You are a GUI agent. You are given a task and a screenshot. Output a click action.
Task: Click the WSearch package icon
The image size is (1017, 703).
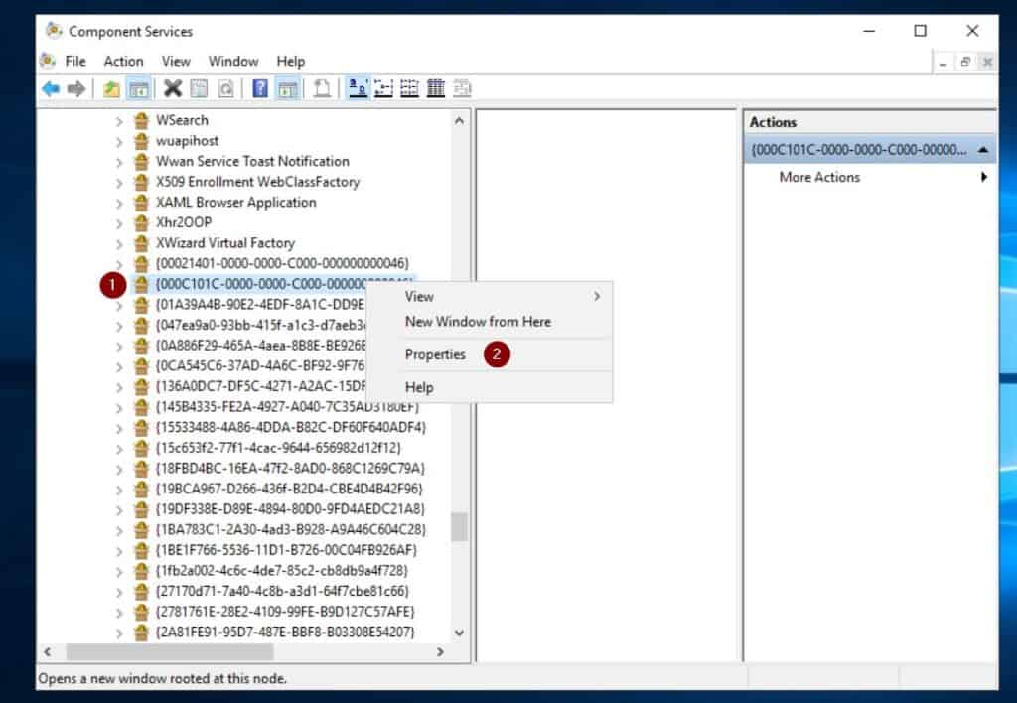click(141, 120)
